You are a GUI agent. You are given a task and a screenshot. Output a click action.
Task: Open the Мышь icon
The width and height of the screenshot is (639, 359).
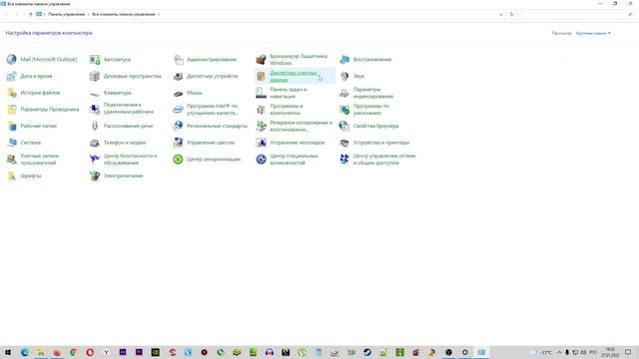[178, 93]
